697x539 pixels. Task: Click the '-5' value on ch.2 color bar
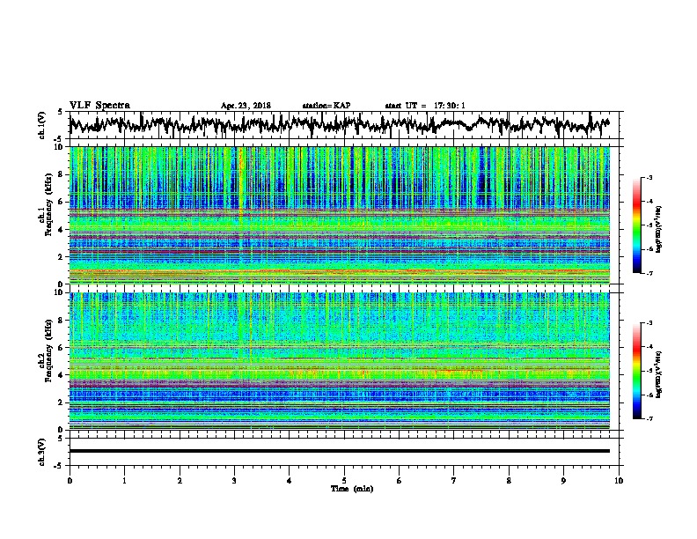pyautogui.click(x=649, y=371)
